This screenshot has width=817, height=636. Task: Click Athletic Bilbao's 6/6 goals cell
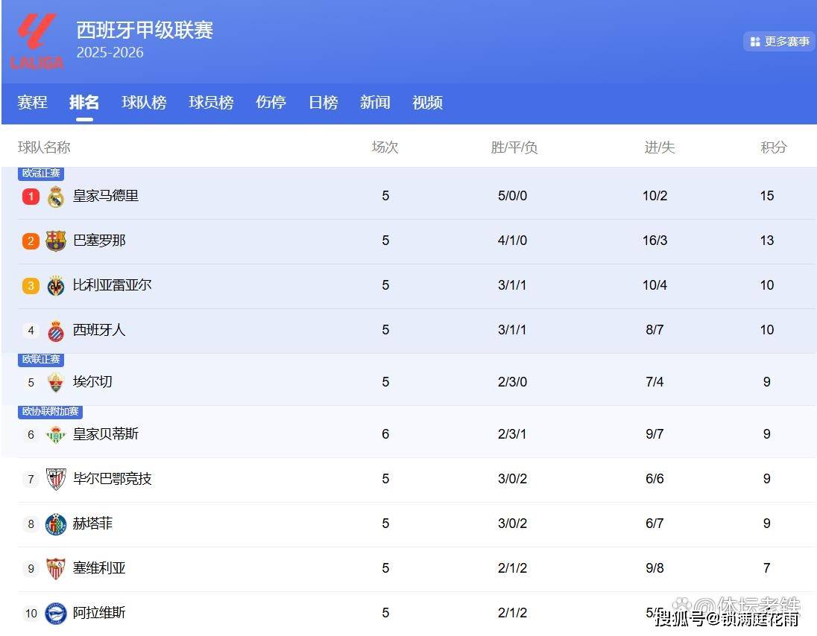coord(655,479)
